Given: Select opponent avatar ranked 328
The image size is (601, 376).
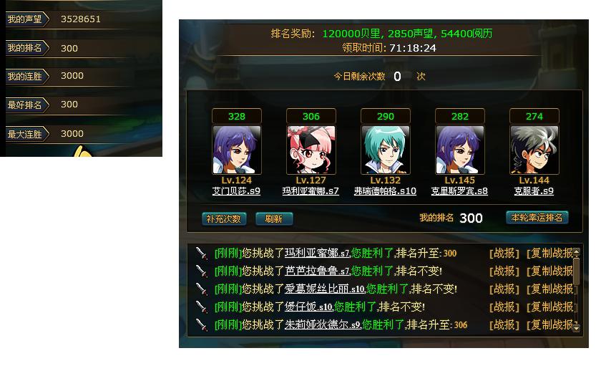Looking at the screenshot, I should point(237,150).
